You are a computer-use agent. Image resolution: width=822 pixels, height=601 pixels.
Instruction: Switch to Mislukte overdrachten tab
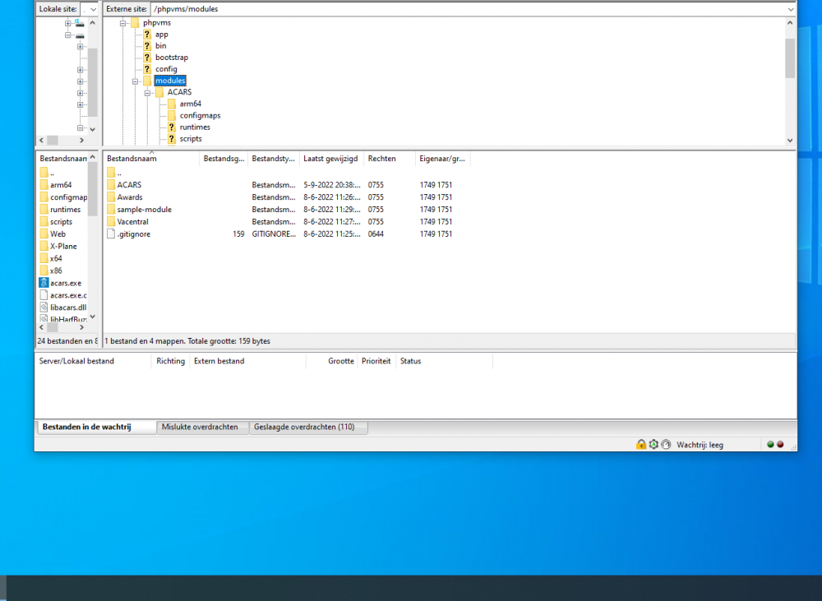(x=200, y=428)
